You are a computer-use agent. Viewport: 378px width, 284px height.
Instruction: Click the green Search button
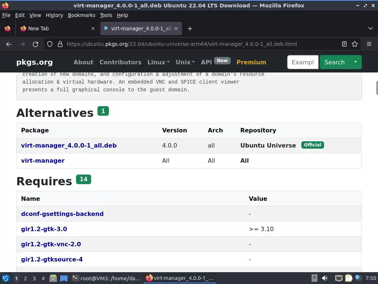click(334, 62)
